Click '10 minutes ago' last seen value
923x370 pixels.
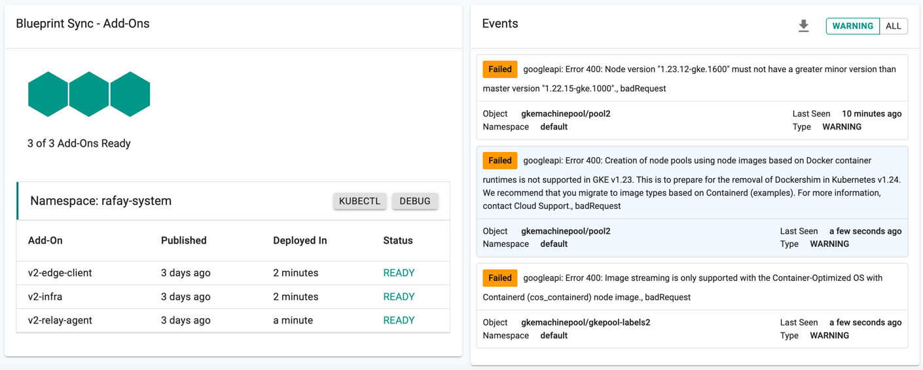pyautogui.click(x=871, y=114)
